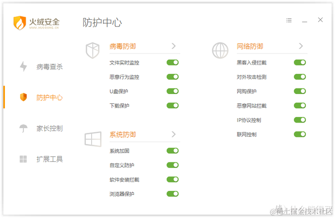Disable 软件安装拦截 switch
This screenshot has width=335, height=218.
[172, 180]
